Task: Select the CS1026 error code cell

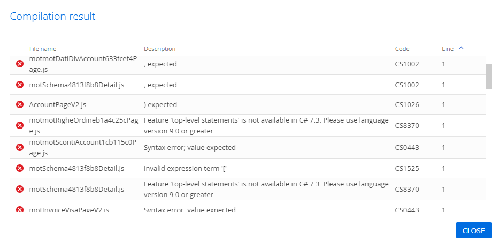Action: click(x=407, y=104)
